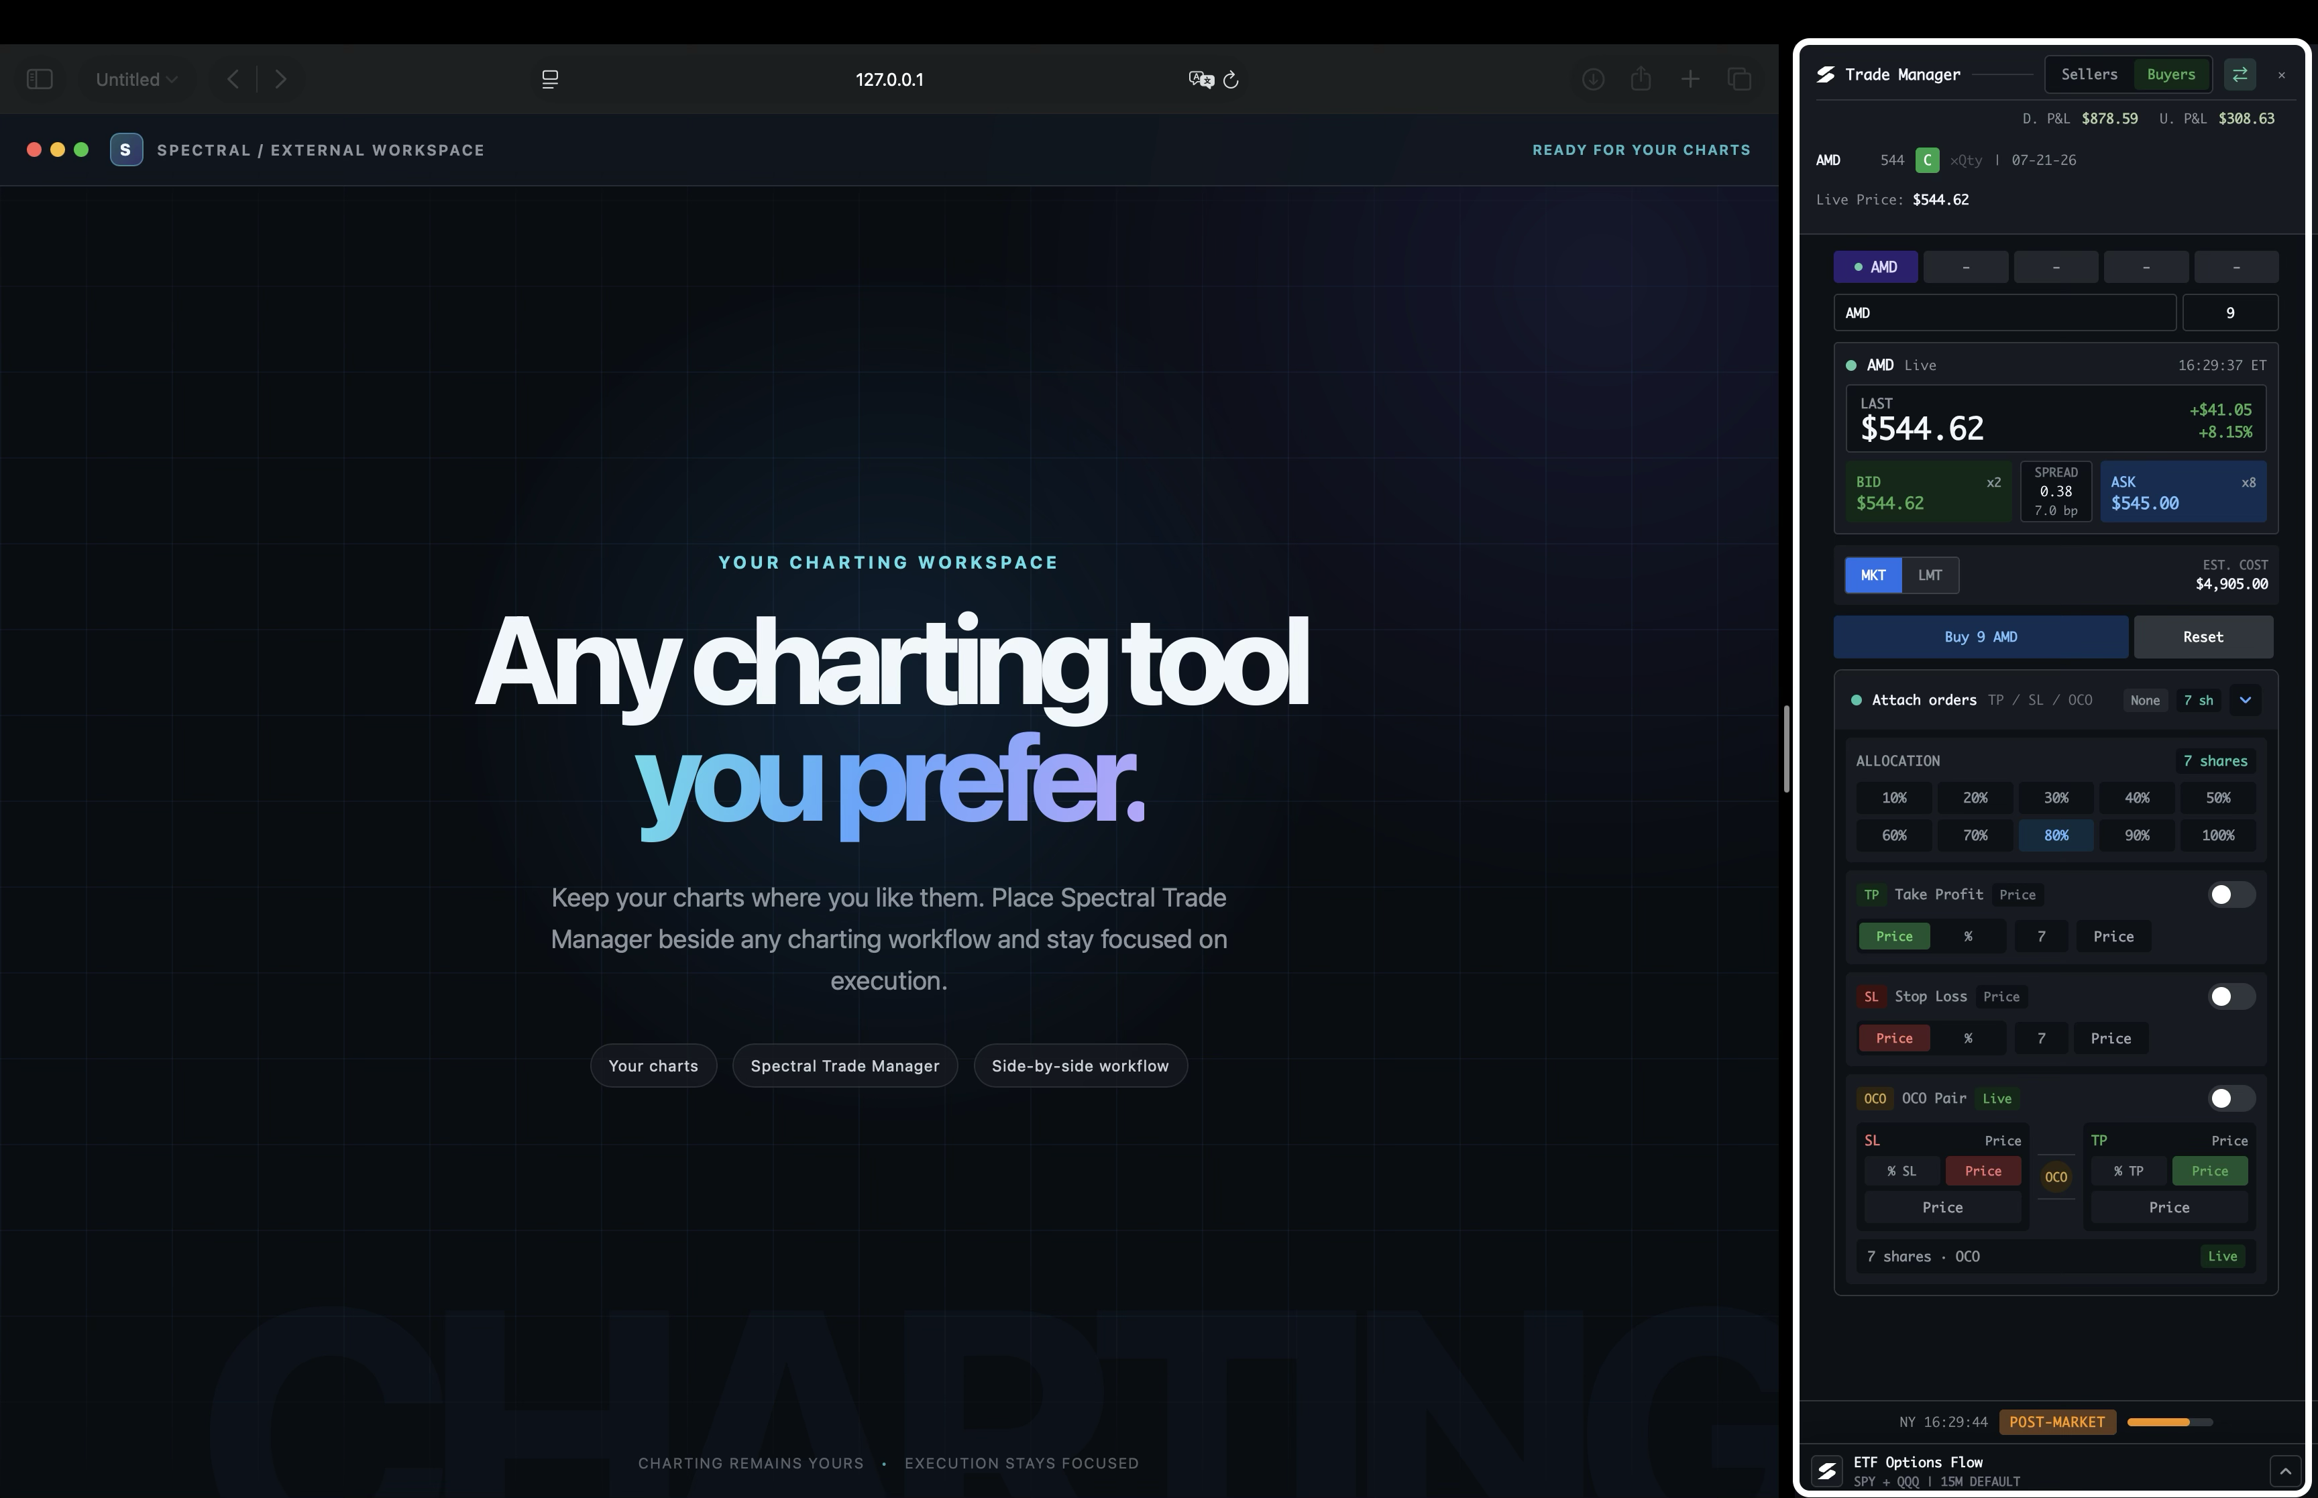The width and height of the screenshot is (2318, 1498).
Task: Open the None selector in Attach orders
Action: point(2144,700)
